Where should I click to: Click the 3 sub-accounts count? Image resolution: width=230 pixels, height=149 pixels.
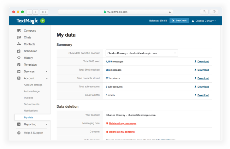click(114, 87)
